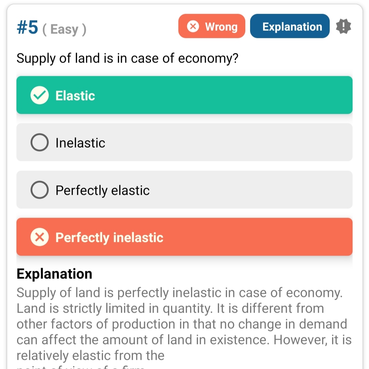Click the Easy difficulty label

64,29
